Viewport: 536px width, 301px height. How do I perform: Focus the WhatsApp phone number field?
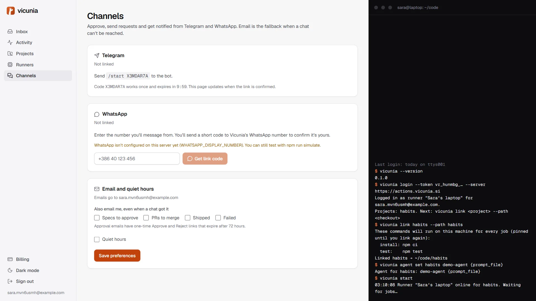click(137, 159)
